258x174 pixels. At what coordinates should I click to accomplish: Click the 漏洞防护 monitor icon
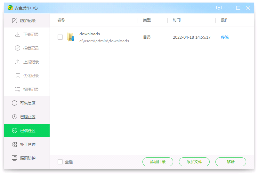click(14, 158)
